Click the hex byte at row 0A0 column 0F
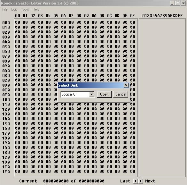This screenshot has width=187, height=185. pyautogui.click(x=133, y=71)
